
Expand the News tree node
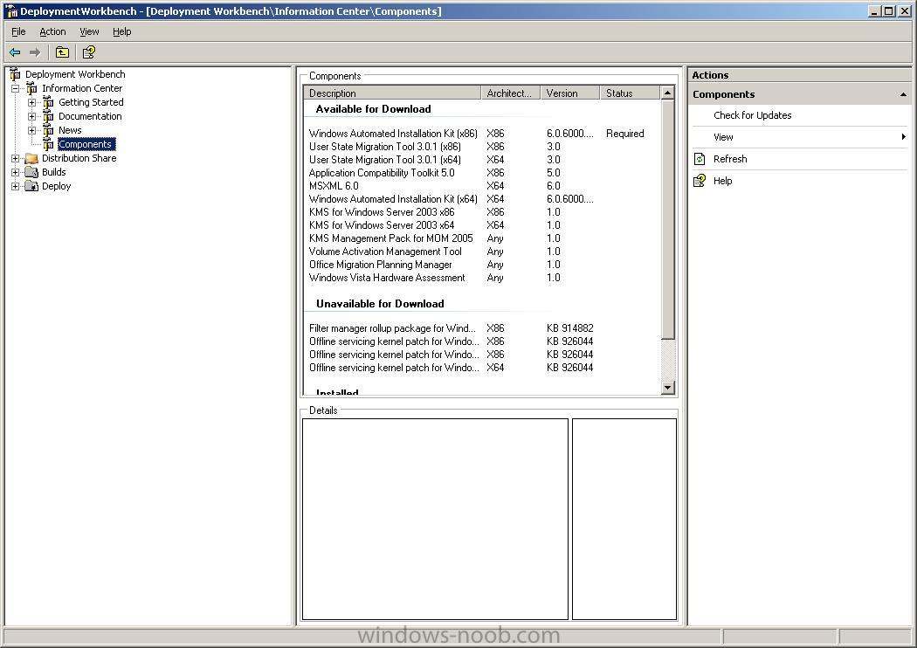coord(31,130)
